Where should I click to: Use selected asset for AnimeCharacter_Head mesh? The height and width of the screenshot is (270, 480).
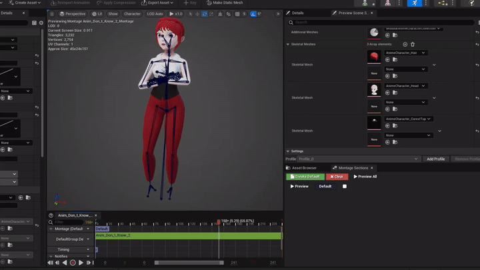387,93
